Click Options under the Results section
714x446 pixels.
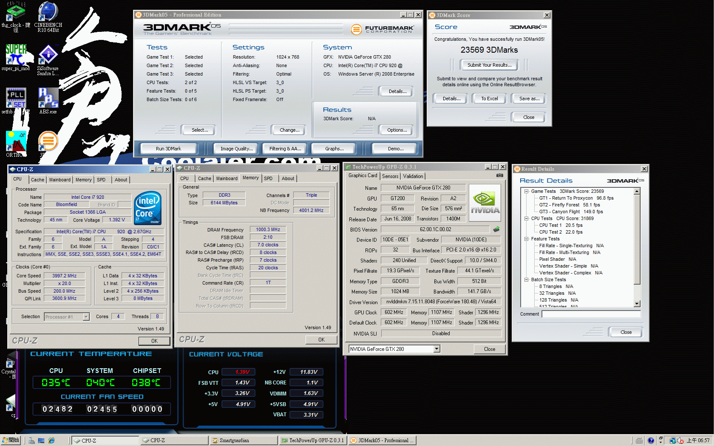click(x=397, y=130)
